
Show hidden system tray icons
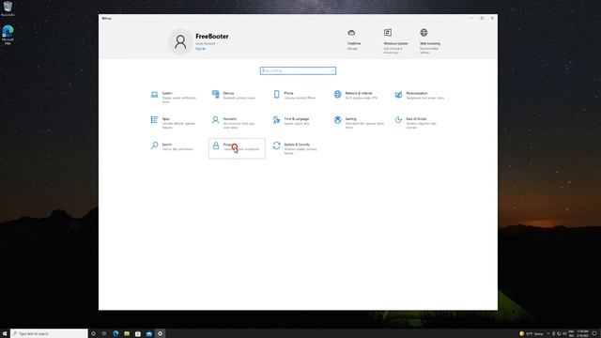548,334
